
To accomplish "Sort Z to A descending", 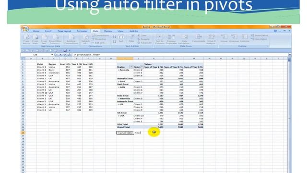I will (114, 42).
